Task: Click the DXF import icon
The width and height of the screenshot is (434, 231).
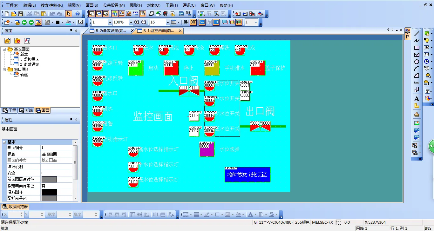Action: (x=417, y=130)
